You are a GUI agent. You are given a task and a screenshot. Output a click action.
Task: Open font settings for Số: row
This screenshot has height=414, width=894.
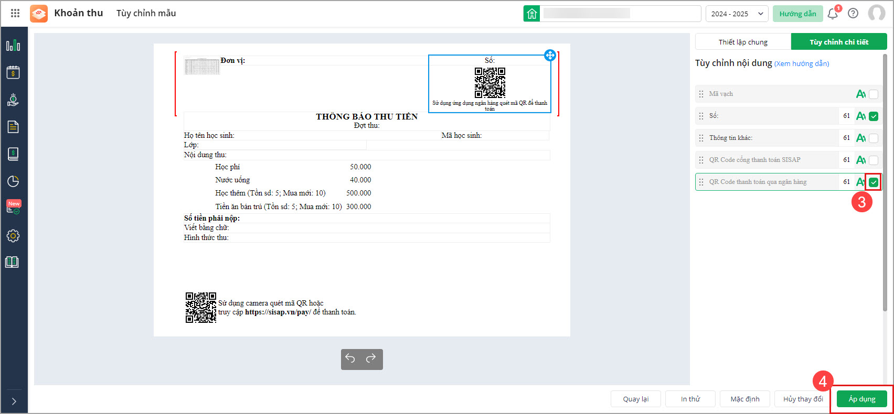[x=861, y=116]
